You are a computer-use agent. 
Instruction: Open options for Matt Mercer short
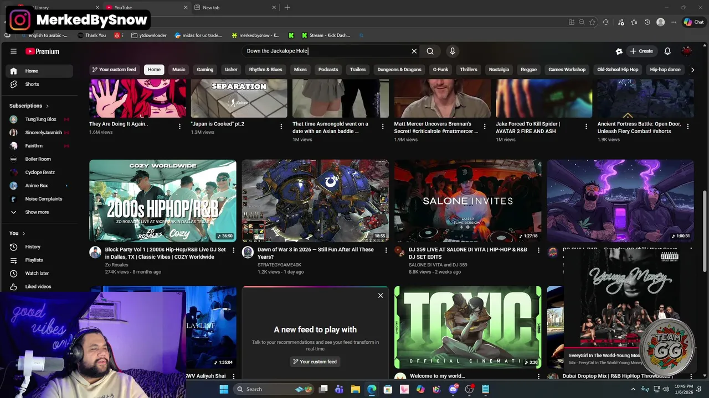[485, 127]
